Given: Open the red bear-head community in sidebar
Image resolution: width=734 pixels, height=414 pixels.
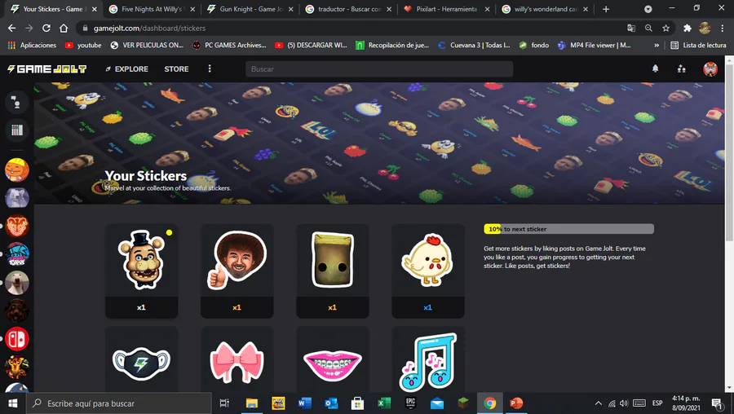Looking at the screenshot, I should [x=17, y=226].
